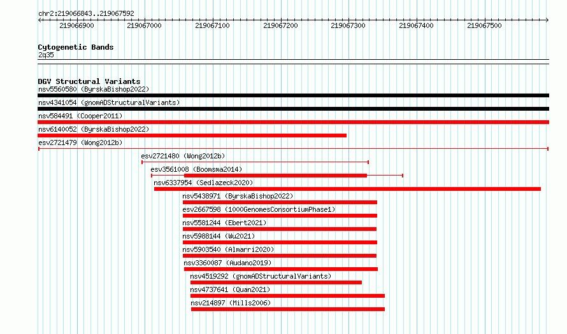Click ruler position 219067200
The image size is (567, 334).
[280, 25]
